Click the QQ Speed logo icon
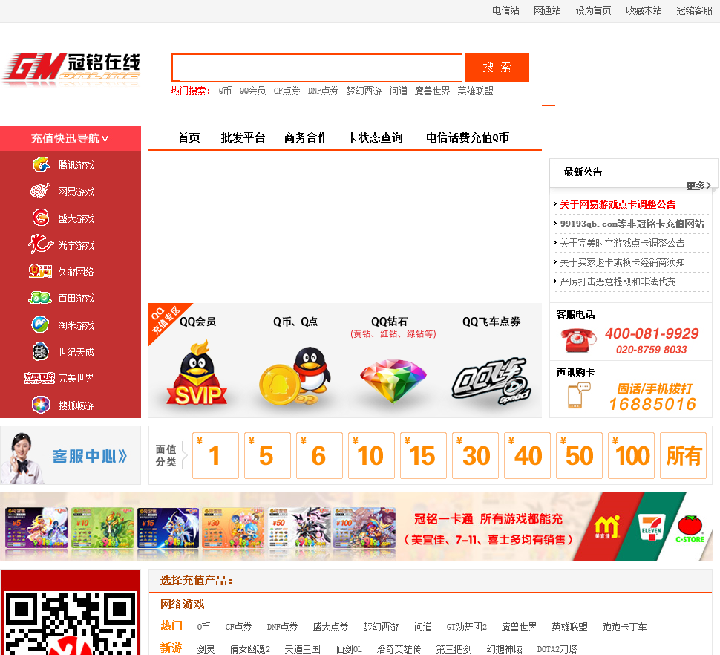 pyautogui.click(x=491, y=381)
